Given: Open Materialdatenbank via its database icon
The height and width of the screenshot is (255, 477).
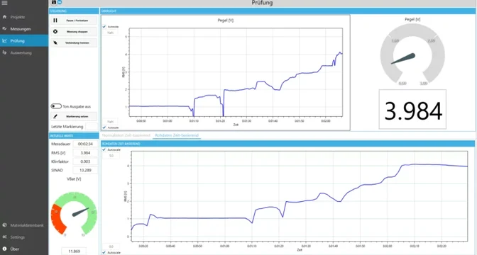Looking at the screenshot, I should tap(4, 225).
